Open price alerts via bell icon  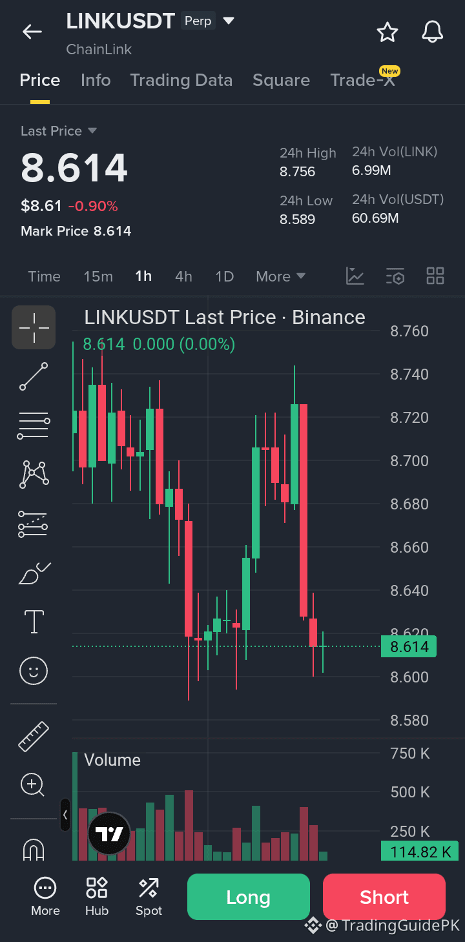click(x=433, y=32)
